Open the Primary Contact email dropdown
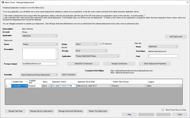190x118 pixels. [40, 64]
